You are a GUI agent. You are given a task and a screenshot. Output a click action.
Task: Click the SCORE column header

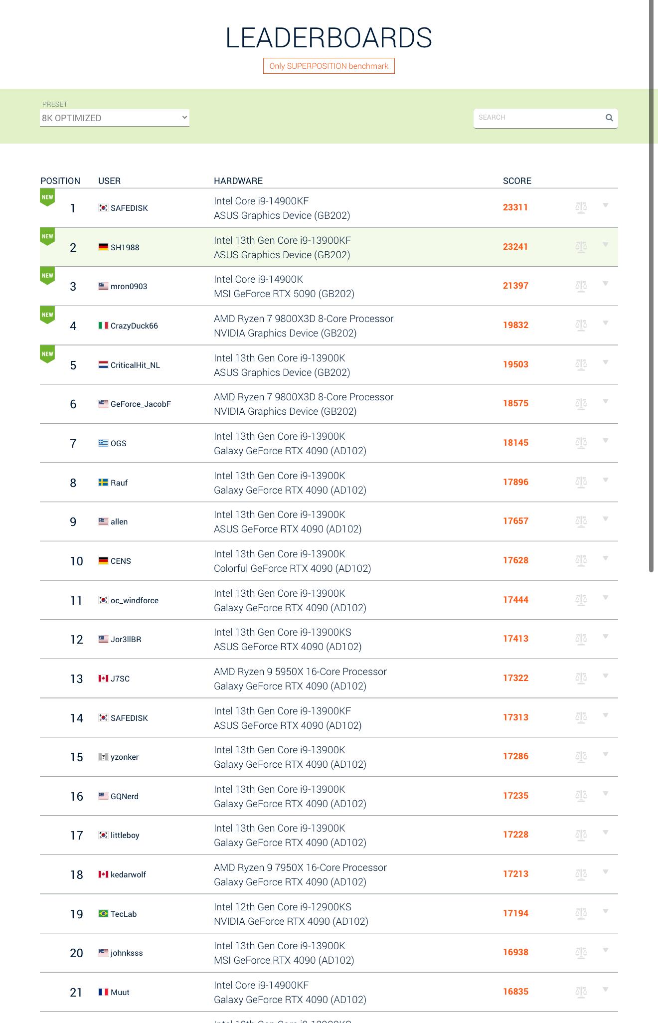tap(517, 181)
